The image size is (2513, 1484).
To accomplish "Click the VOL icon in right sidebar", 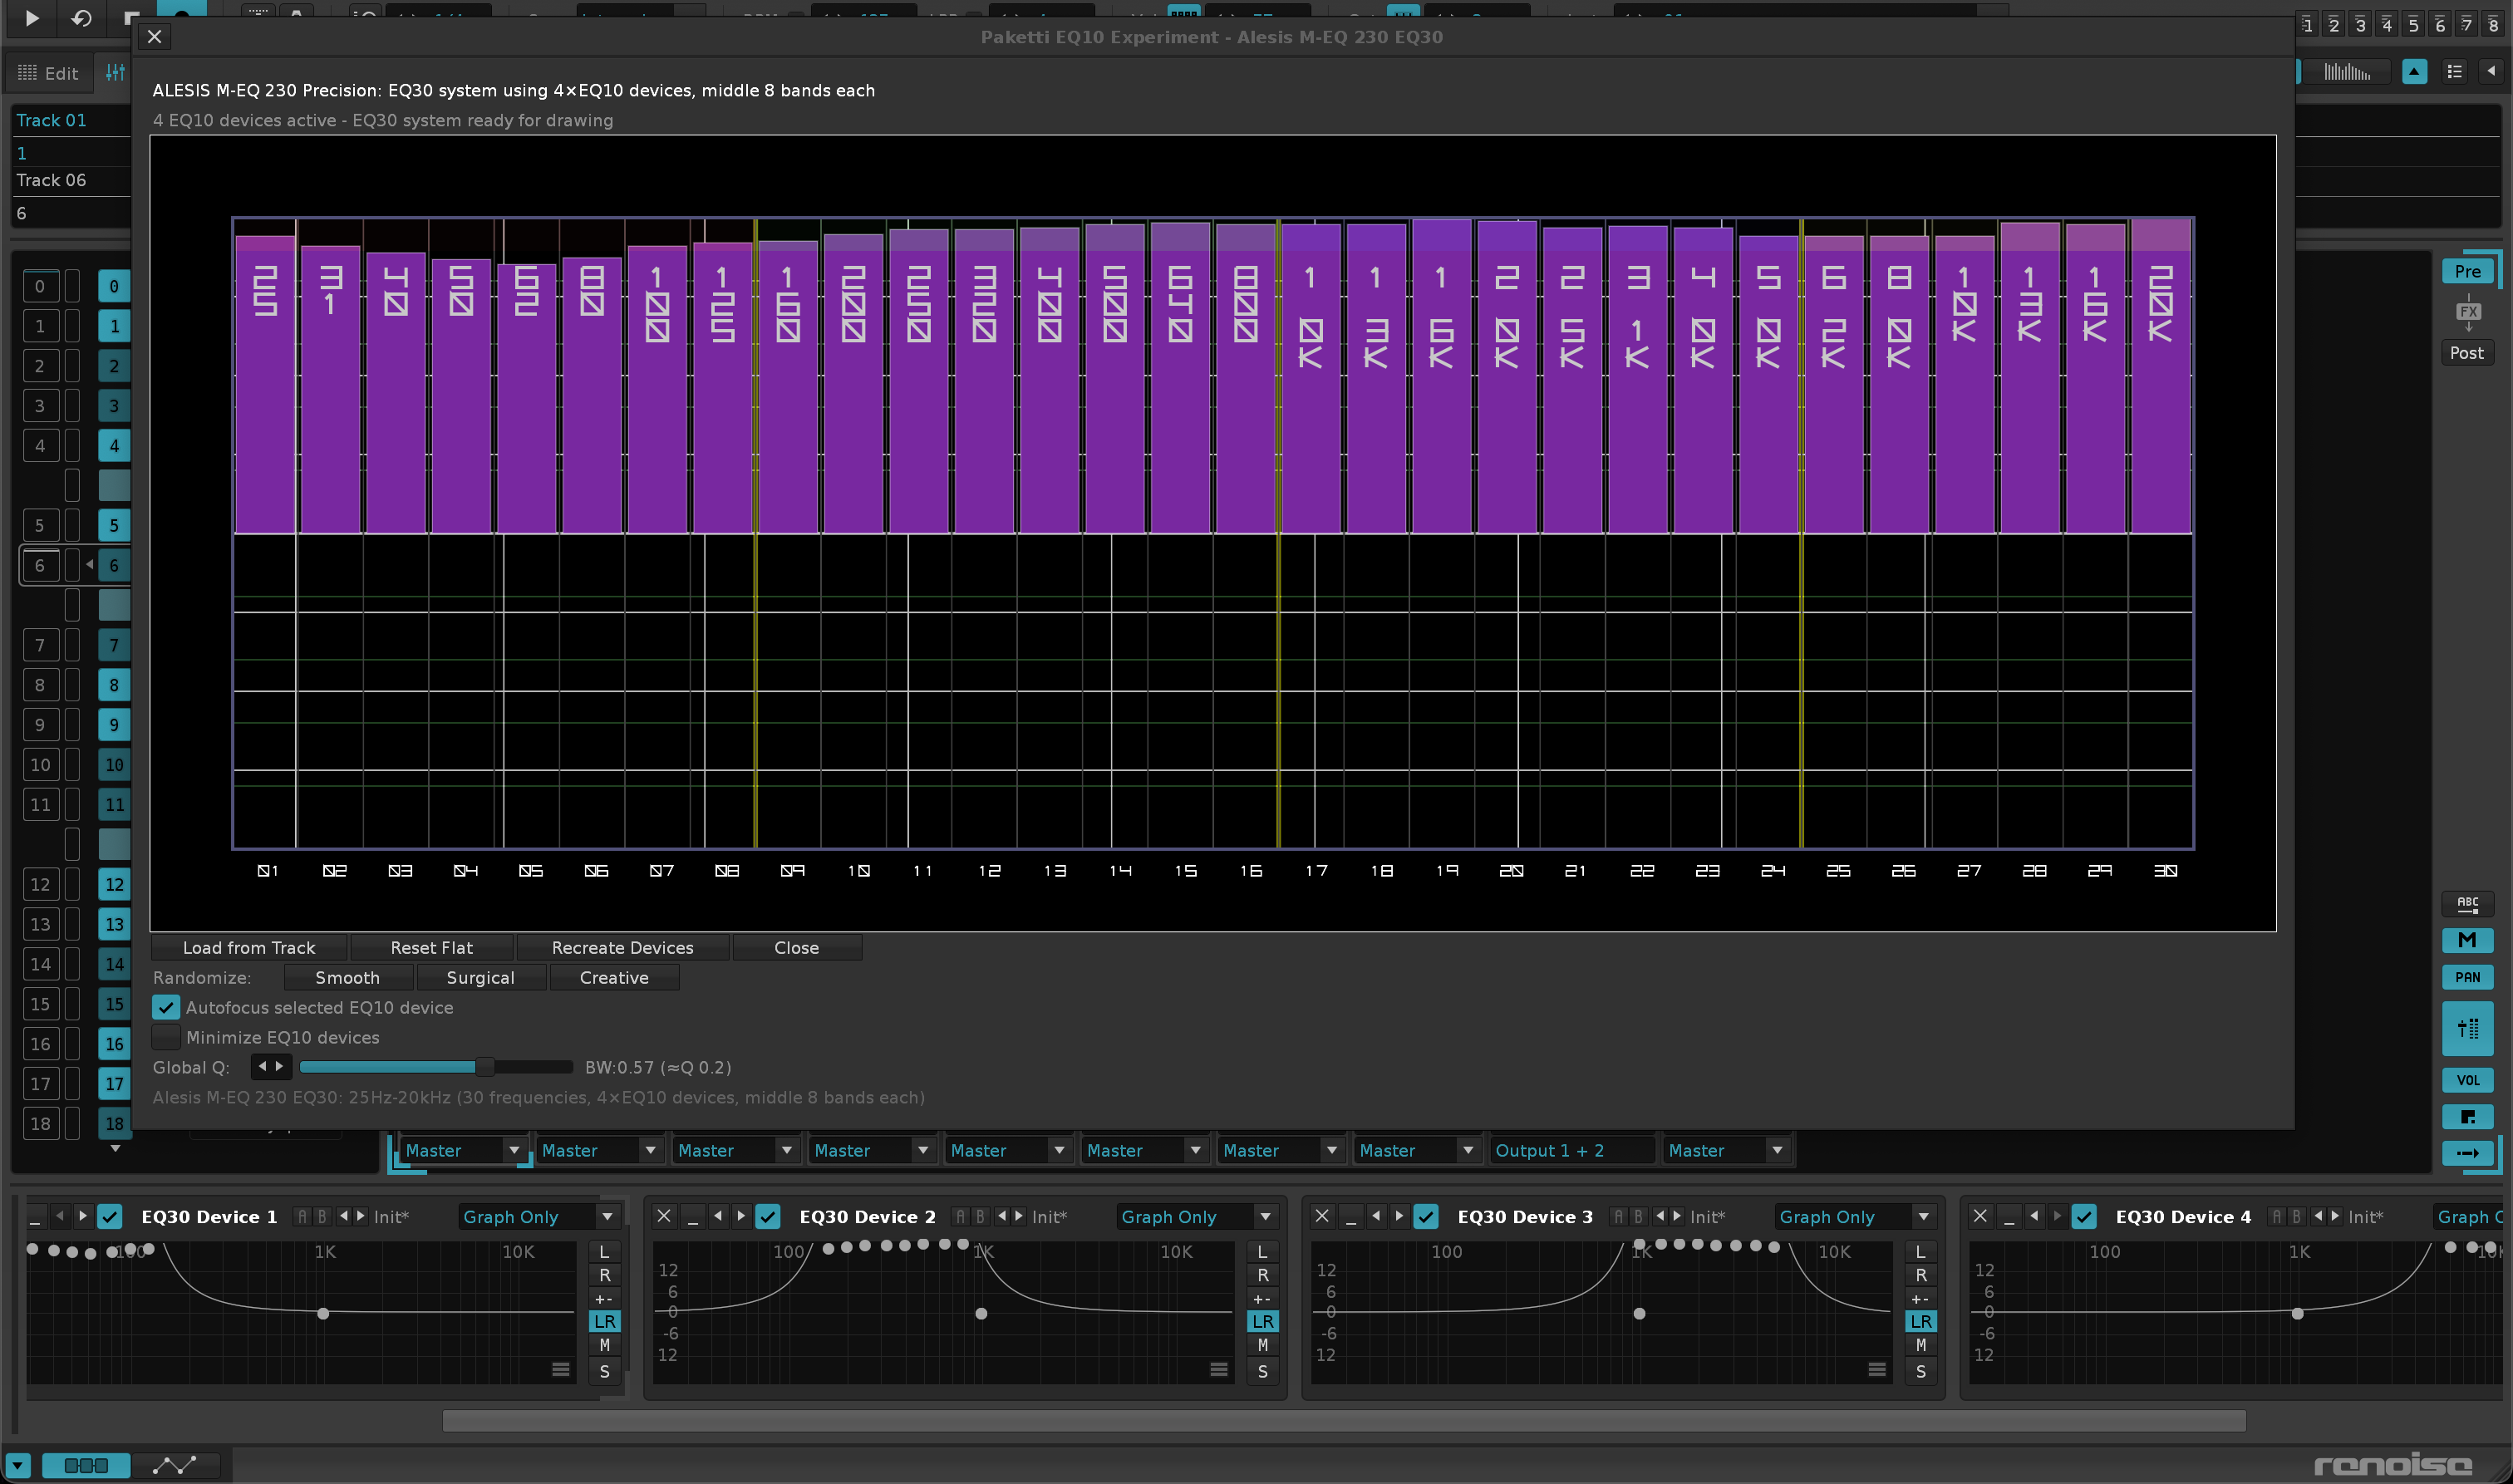I will 2467,1080.
